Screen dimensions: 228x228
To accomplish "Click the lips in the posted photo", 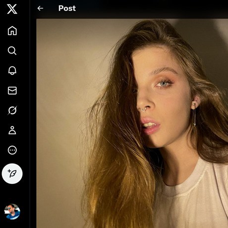I will [150, 125].
